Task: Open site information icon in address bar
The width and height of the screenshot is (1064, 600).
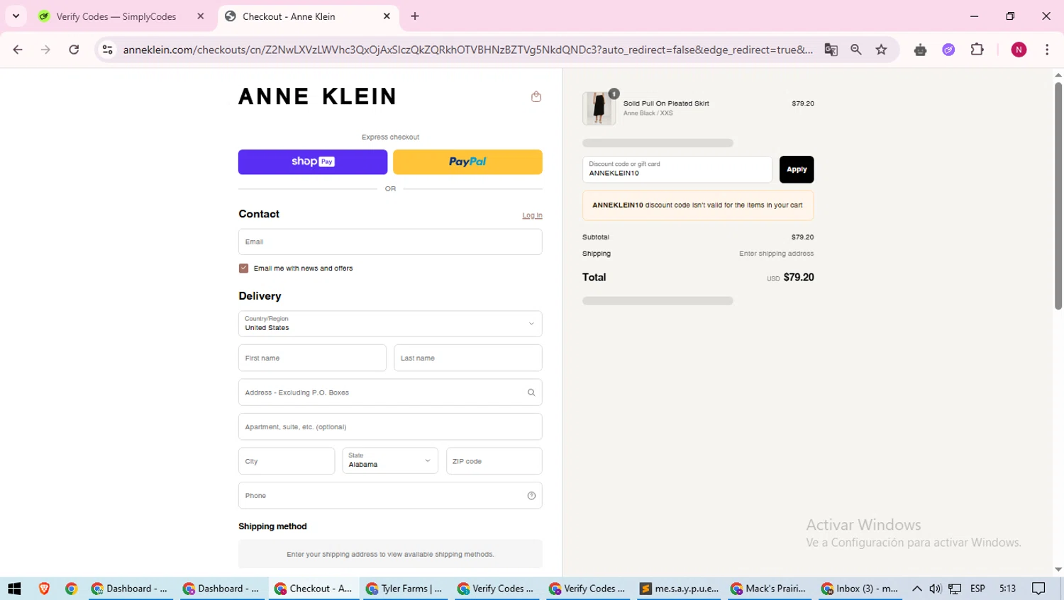Action: tap(108, 50)
